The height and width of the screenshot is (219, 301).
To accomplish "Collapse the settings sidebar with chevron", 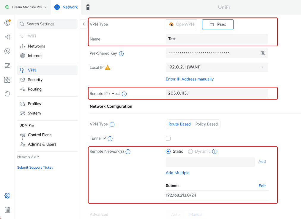I will point(84,24).
